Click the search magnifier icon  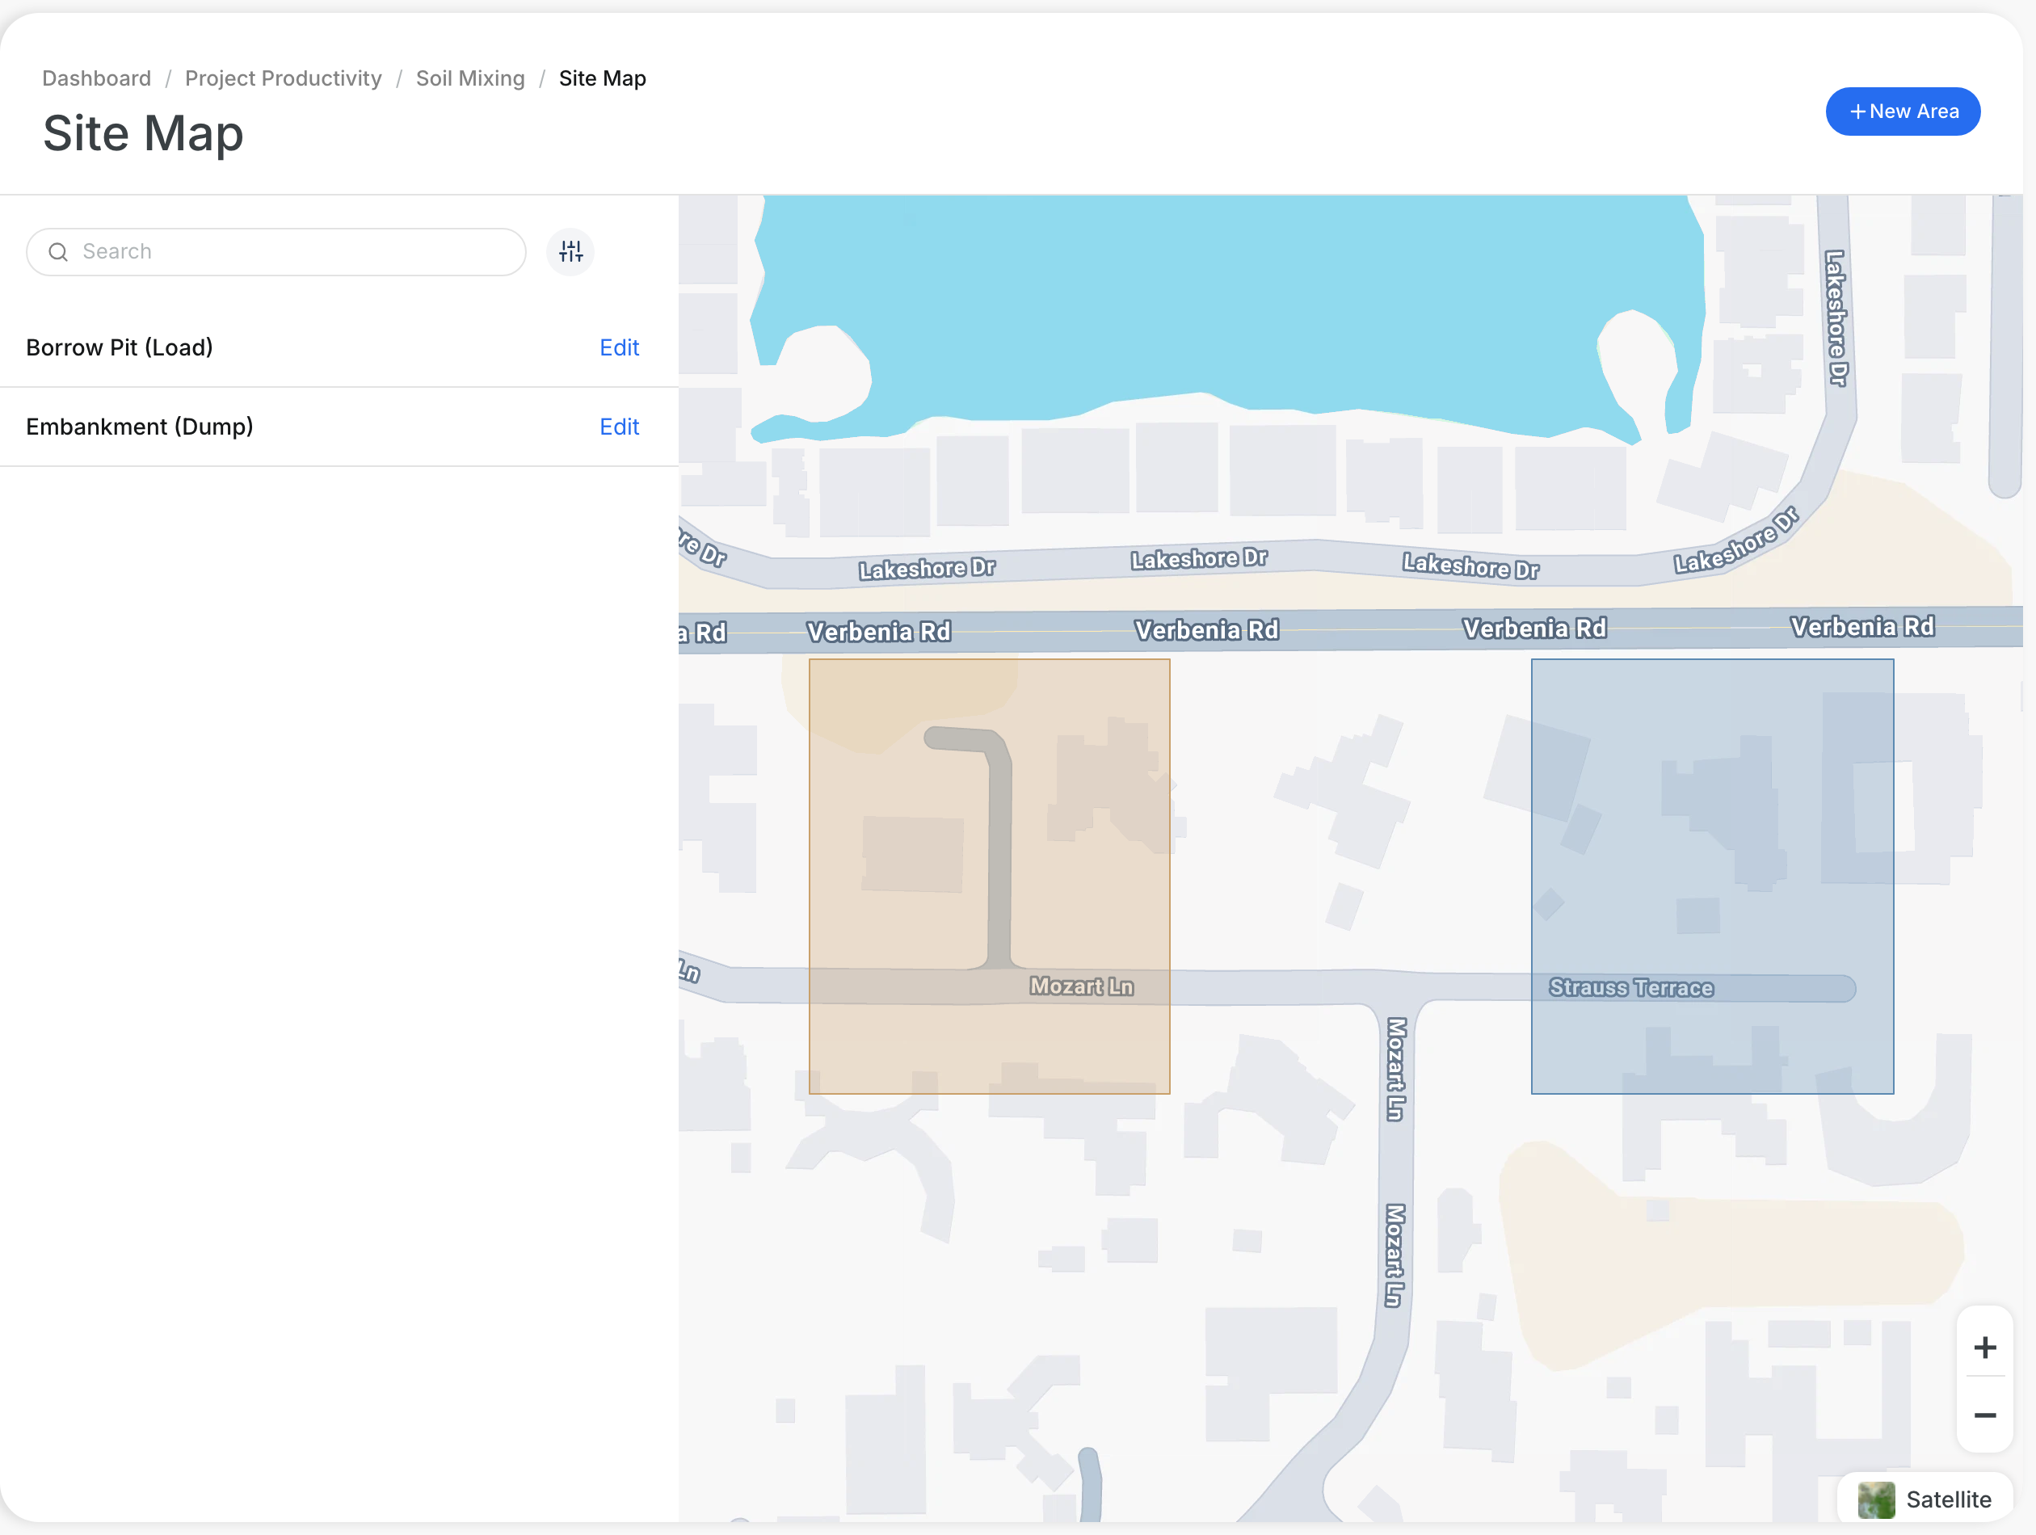[58, 252]
